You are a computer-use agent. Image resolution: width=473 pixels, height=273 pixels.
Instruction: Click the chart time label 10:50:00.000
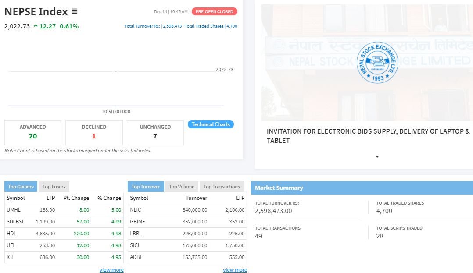(116, 111)
